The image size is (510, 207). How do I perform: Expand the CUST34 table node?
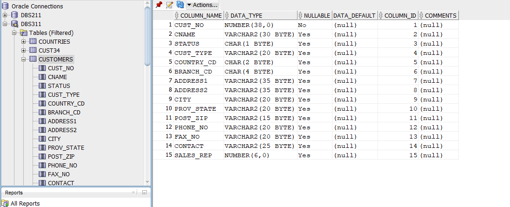pos(23,50)
